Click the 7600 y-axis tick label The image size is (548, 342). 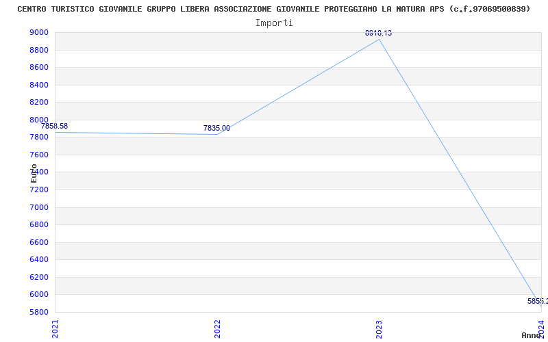tap(39, 155)
